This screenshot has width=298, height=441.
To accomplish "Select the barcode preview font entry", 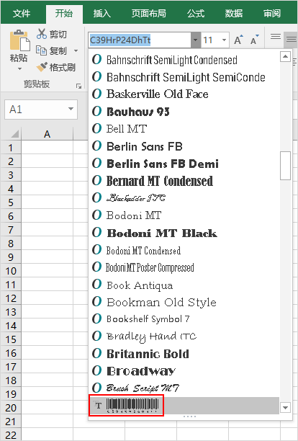I will coord(184,406).
